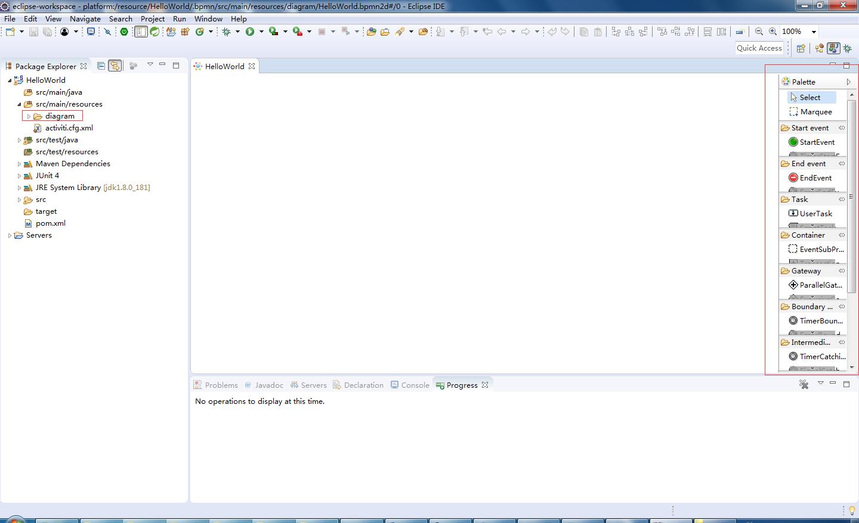This screenshot has width=859, height=523.
Task: Select the TimerBoundary event palette tool
Action: point(815,320)
